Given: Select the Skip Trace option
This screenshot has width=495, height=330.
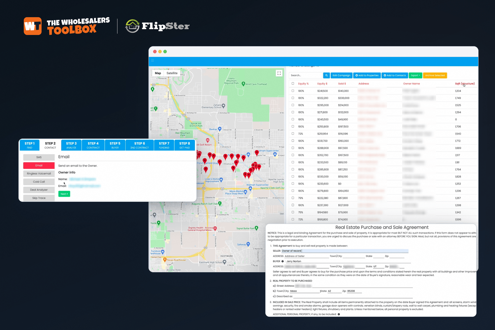Looking at the screenshot, I should point(39,198).
